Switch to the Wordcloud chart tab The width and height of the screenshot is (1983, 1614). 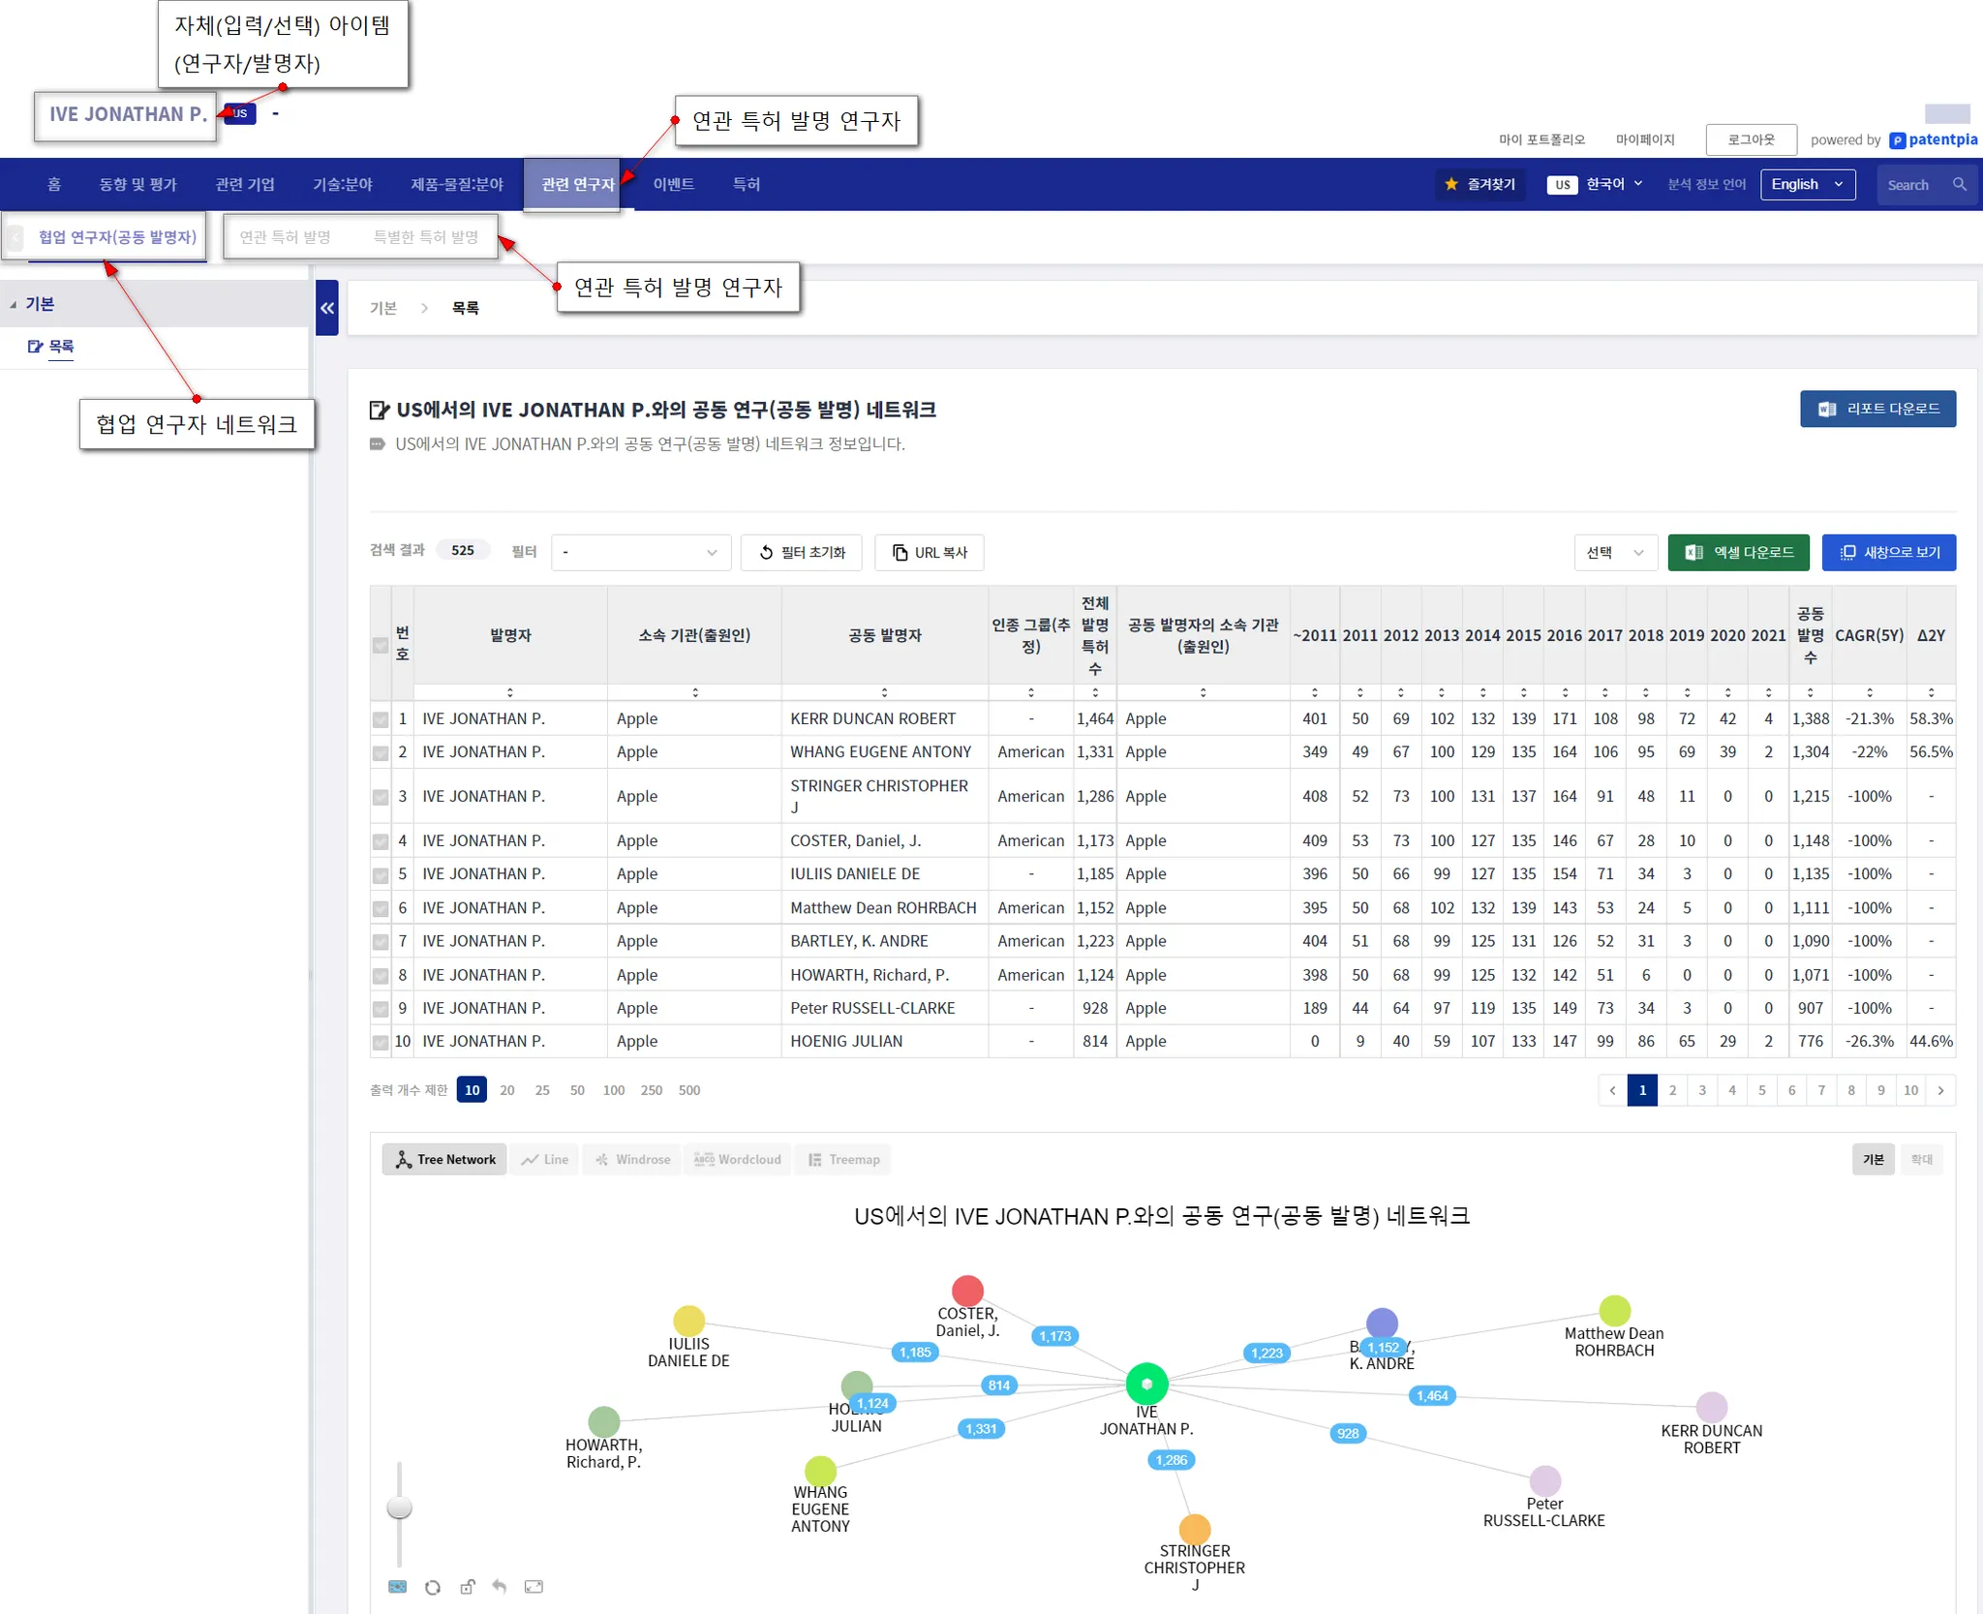point(738,1159)
